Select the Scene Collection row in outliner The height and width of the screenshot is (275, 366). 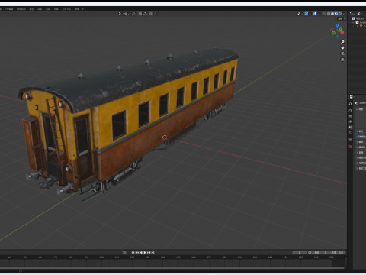click(359, 18)
